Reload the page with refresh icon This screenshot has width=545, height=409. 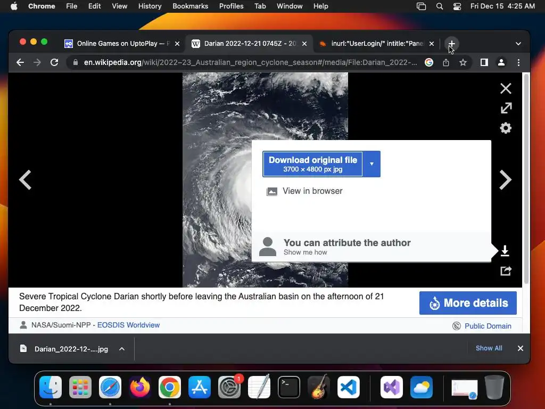54,63
